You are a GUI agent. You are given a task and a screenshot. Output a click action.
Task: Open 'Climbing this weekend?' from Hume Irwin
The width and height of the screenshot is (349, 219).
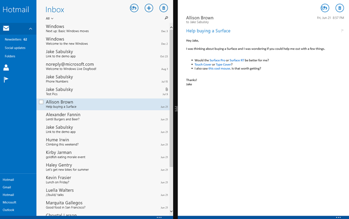[103, 142]
